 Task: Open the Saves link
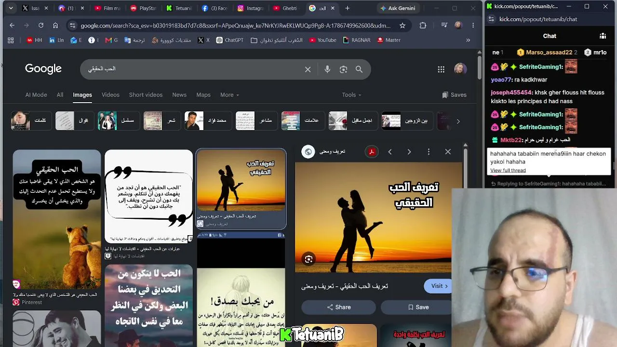click(454, 95)
